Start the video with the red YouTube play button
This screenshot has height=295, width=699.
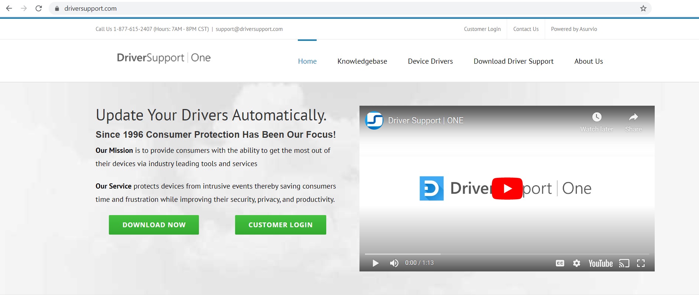click(x=507, y=189)
